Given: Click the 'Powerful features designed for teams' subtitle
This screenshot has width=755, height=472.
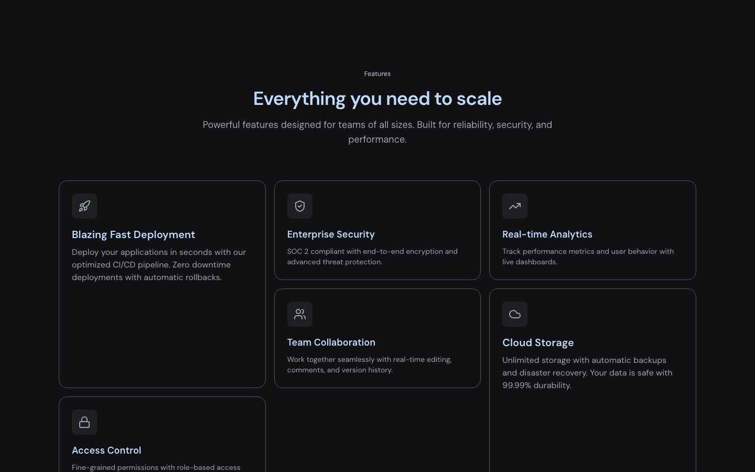Looking at the screenshot, I should pyautogui.click(x=377, y=132).
